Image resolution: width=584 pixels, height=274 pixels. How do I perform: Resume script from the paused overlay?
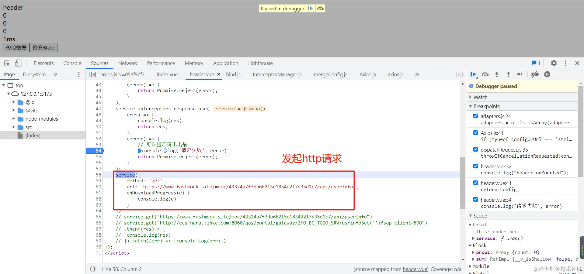[310, 9]
